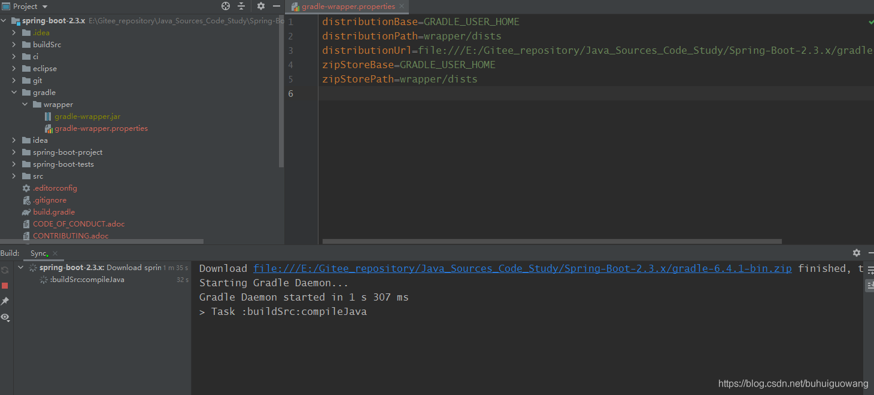Expand the ci folder
Viewport: 874px width, 395px height.
pyautogui.click(x=14, y=57)
